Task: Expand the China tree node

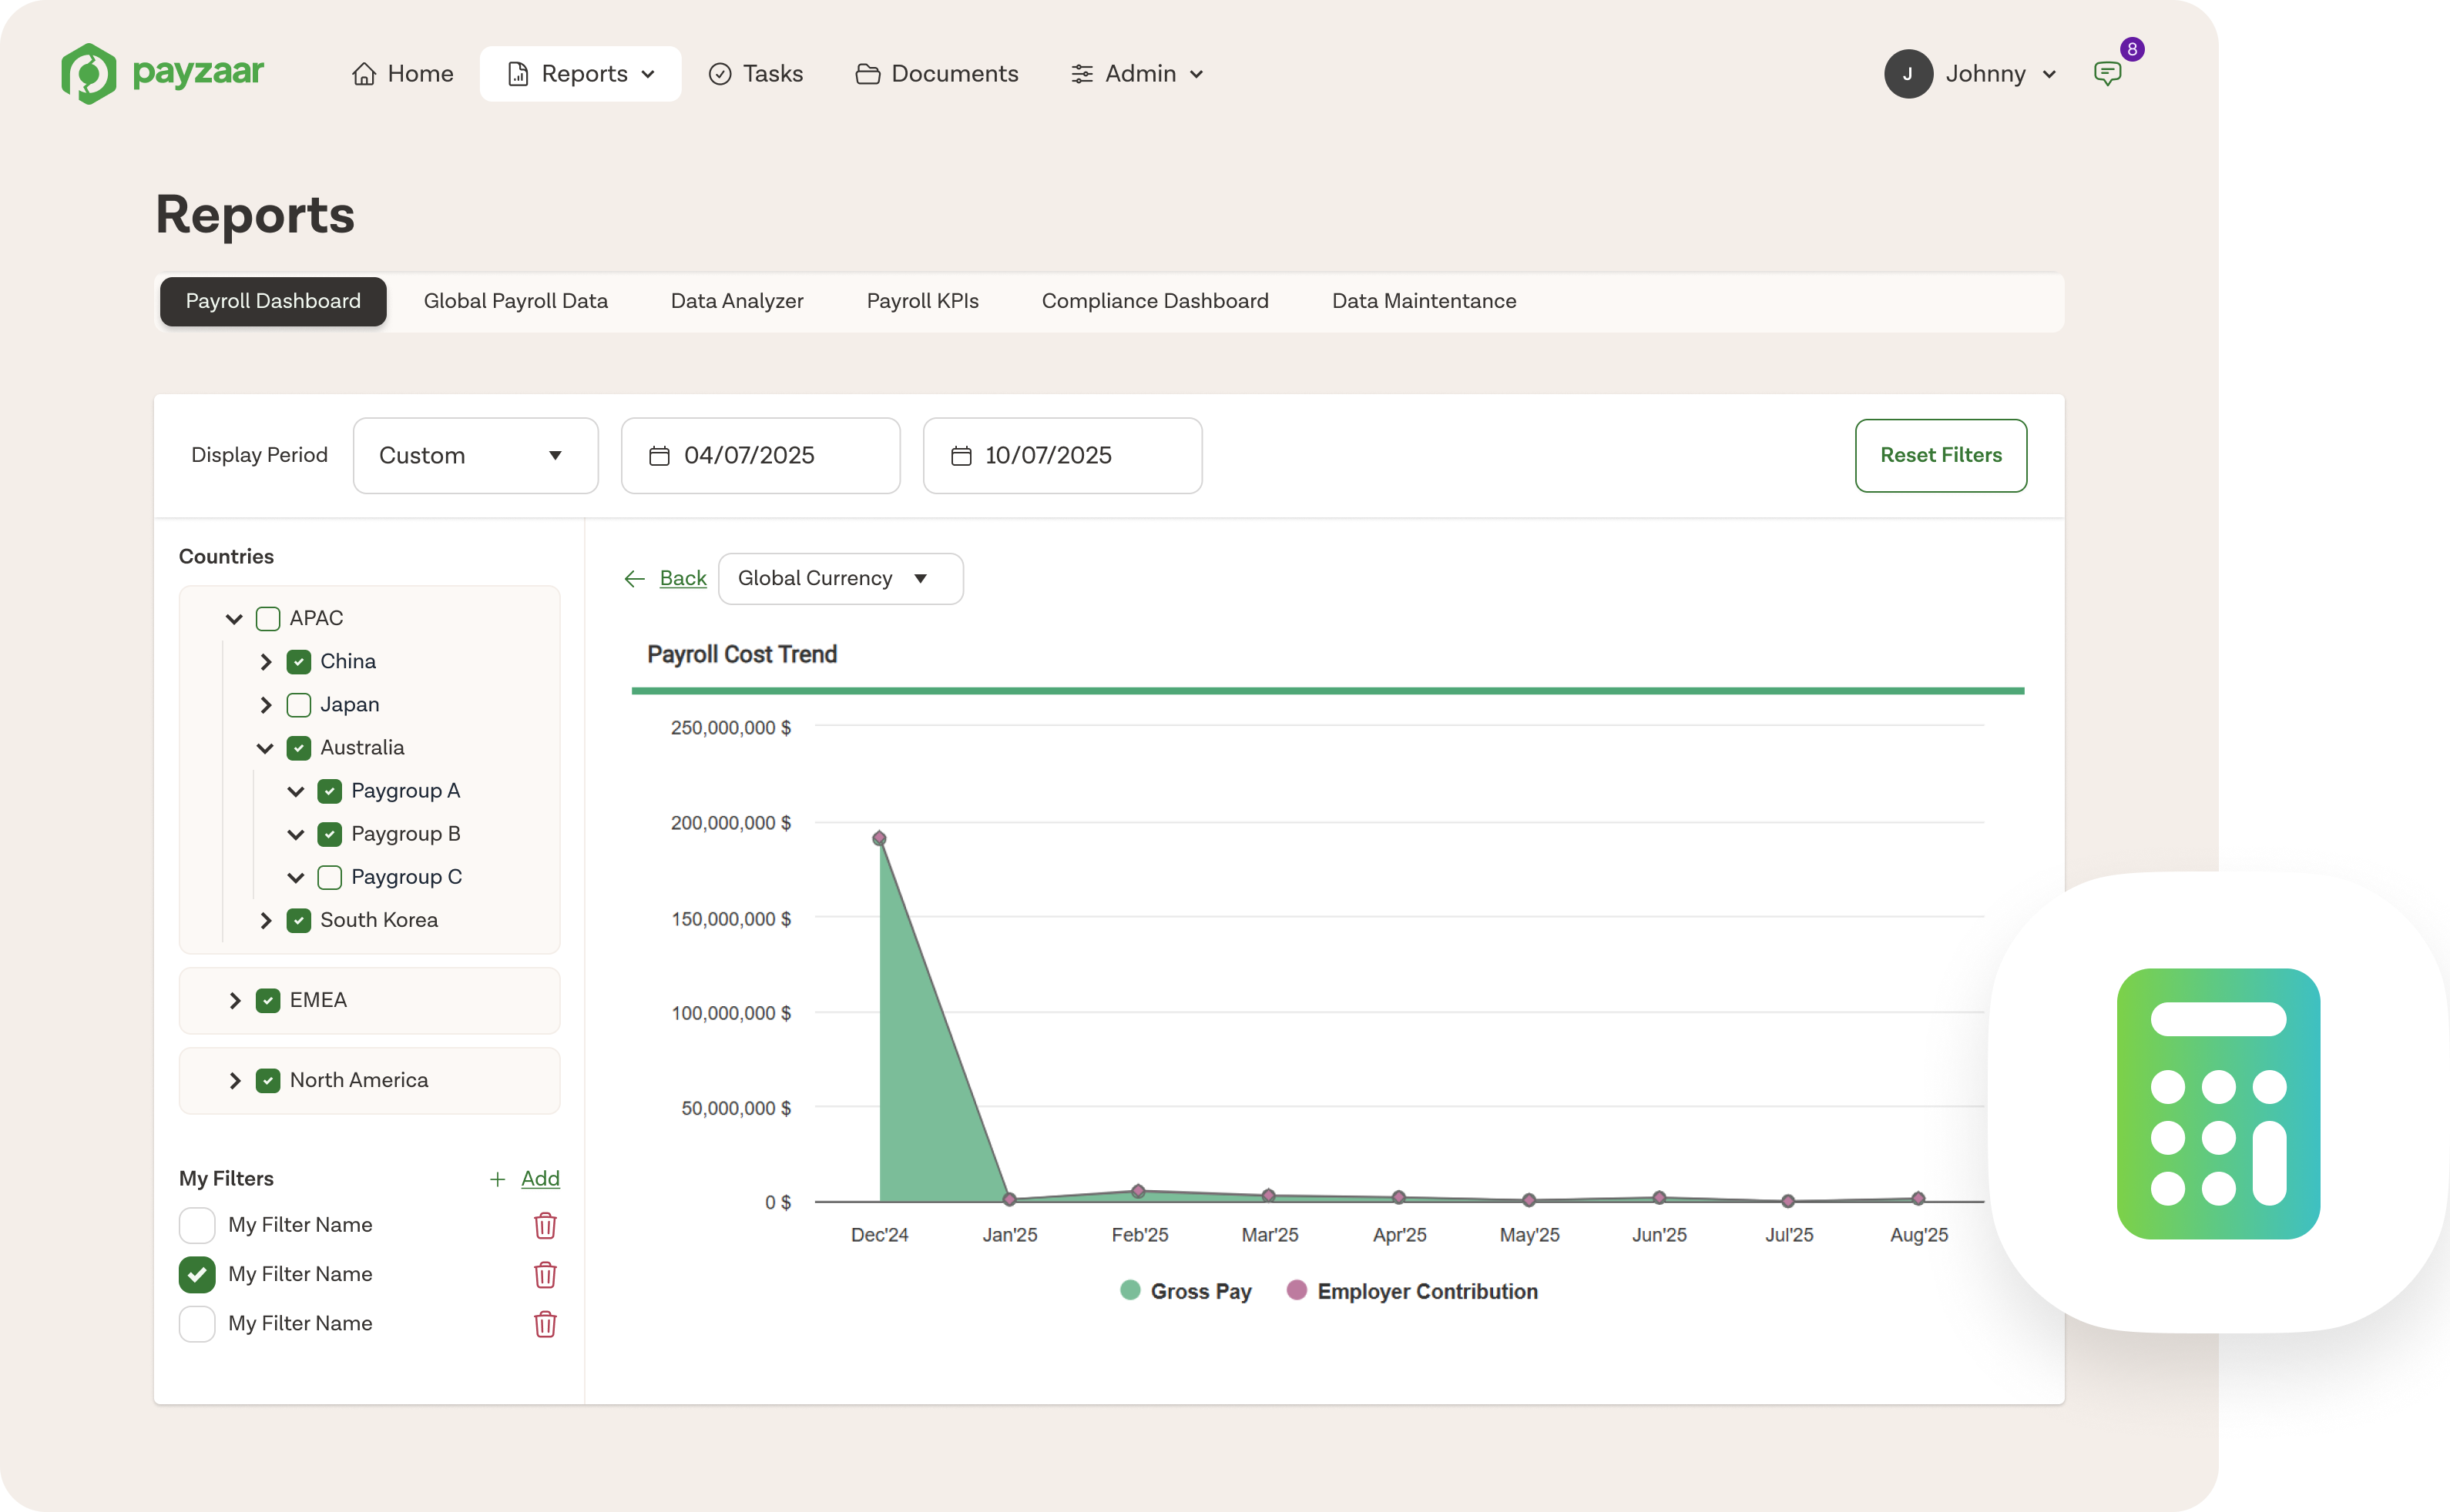Action: pos(265,661)
